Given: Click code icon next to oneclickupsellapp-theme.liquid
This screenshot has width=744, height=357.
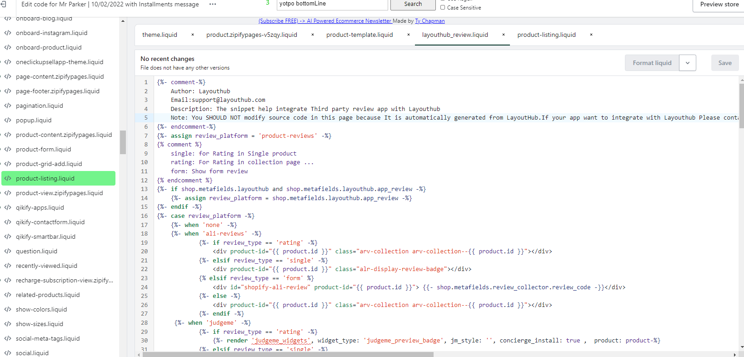Looking at the screenshot, I should coord(8,62).
